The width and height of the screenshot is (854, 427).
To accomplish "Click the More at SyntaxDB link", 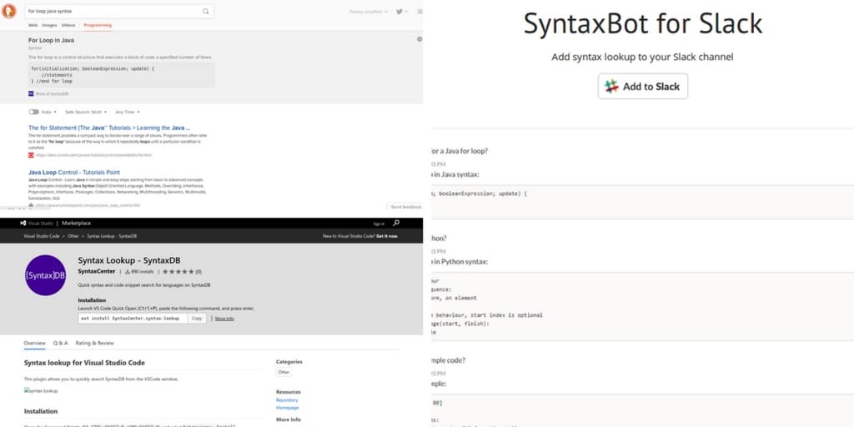I will coord(52,93).
